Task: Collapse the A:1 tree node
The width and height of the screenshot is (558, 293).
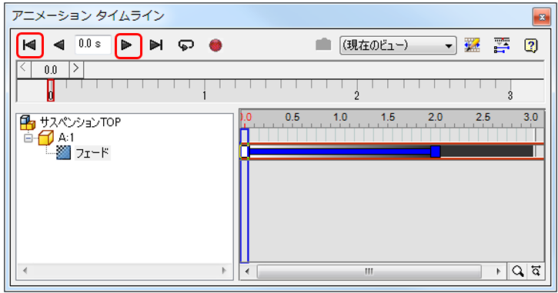Action: 28,138
